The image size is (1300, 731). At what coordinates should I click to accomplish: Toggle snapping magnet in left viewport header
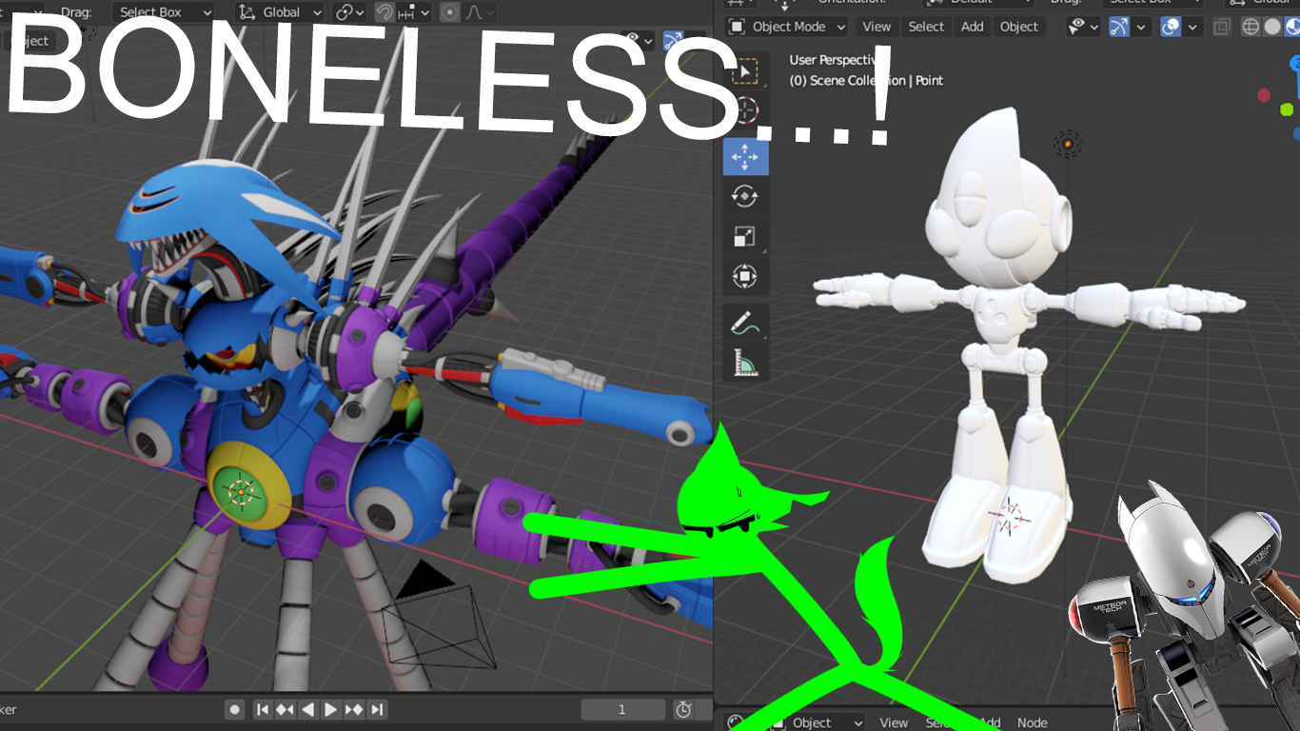tap(385, 12)
